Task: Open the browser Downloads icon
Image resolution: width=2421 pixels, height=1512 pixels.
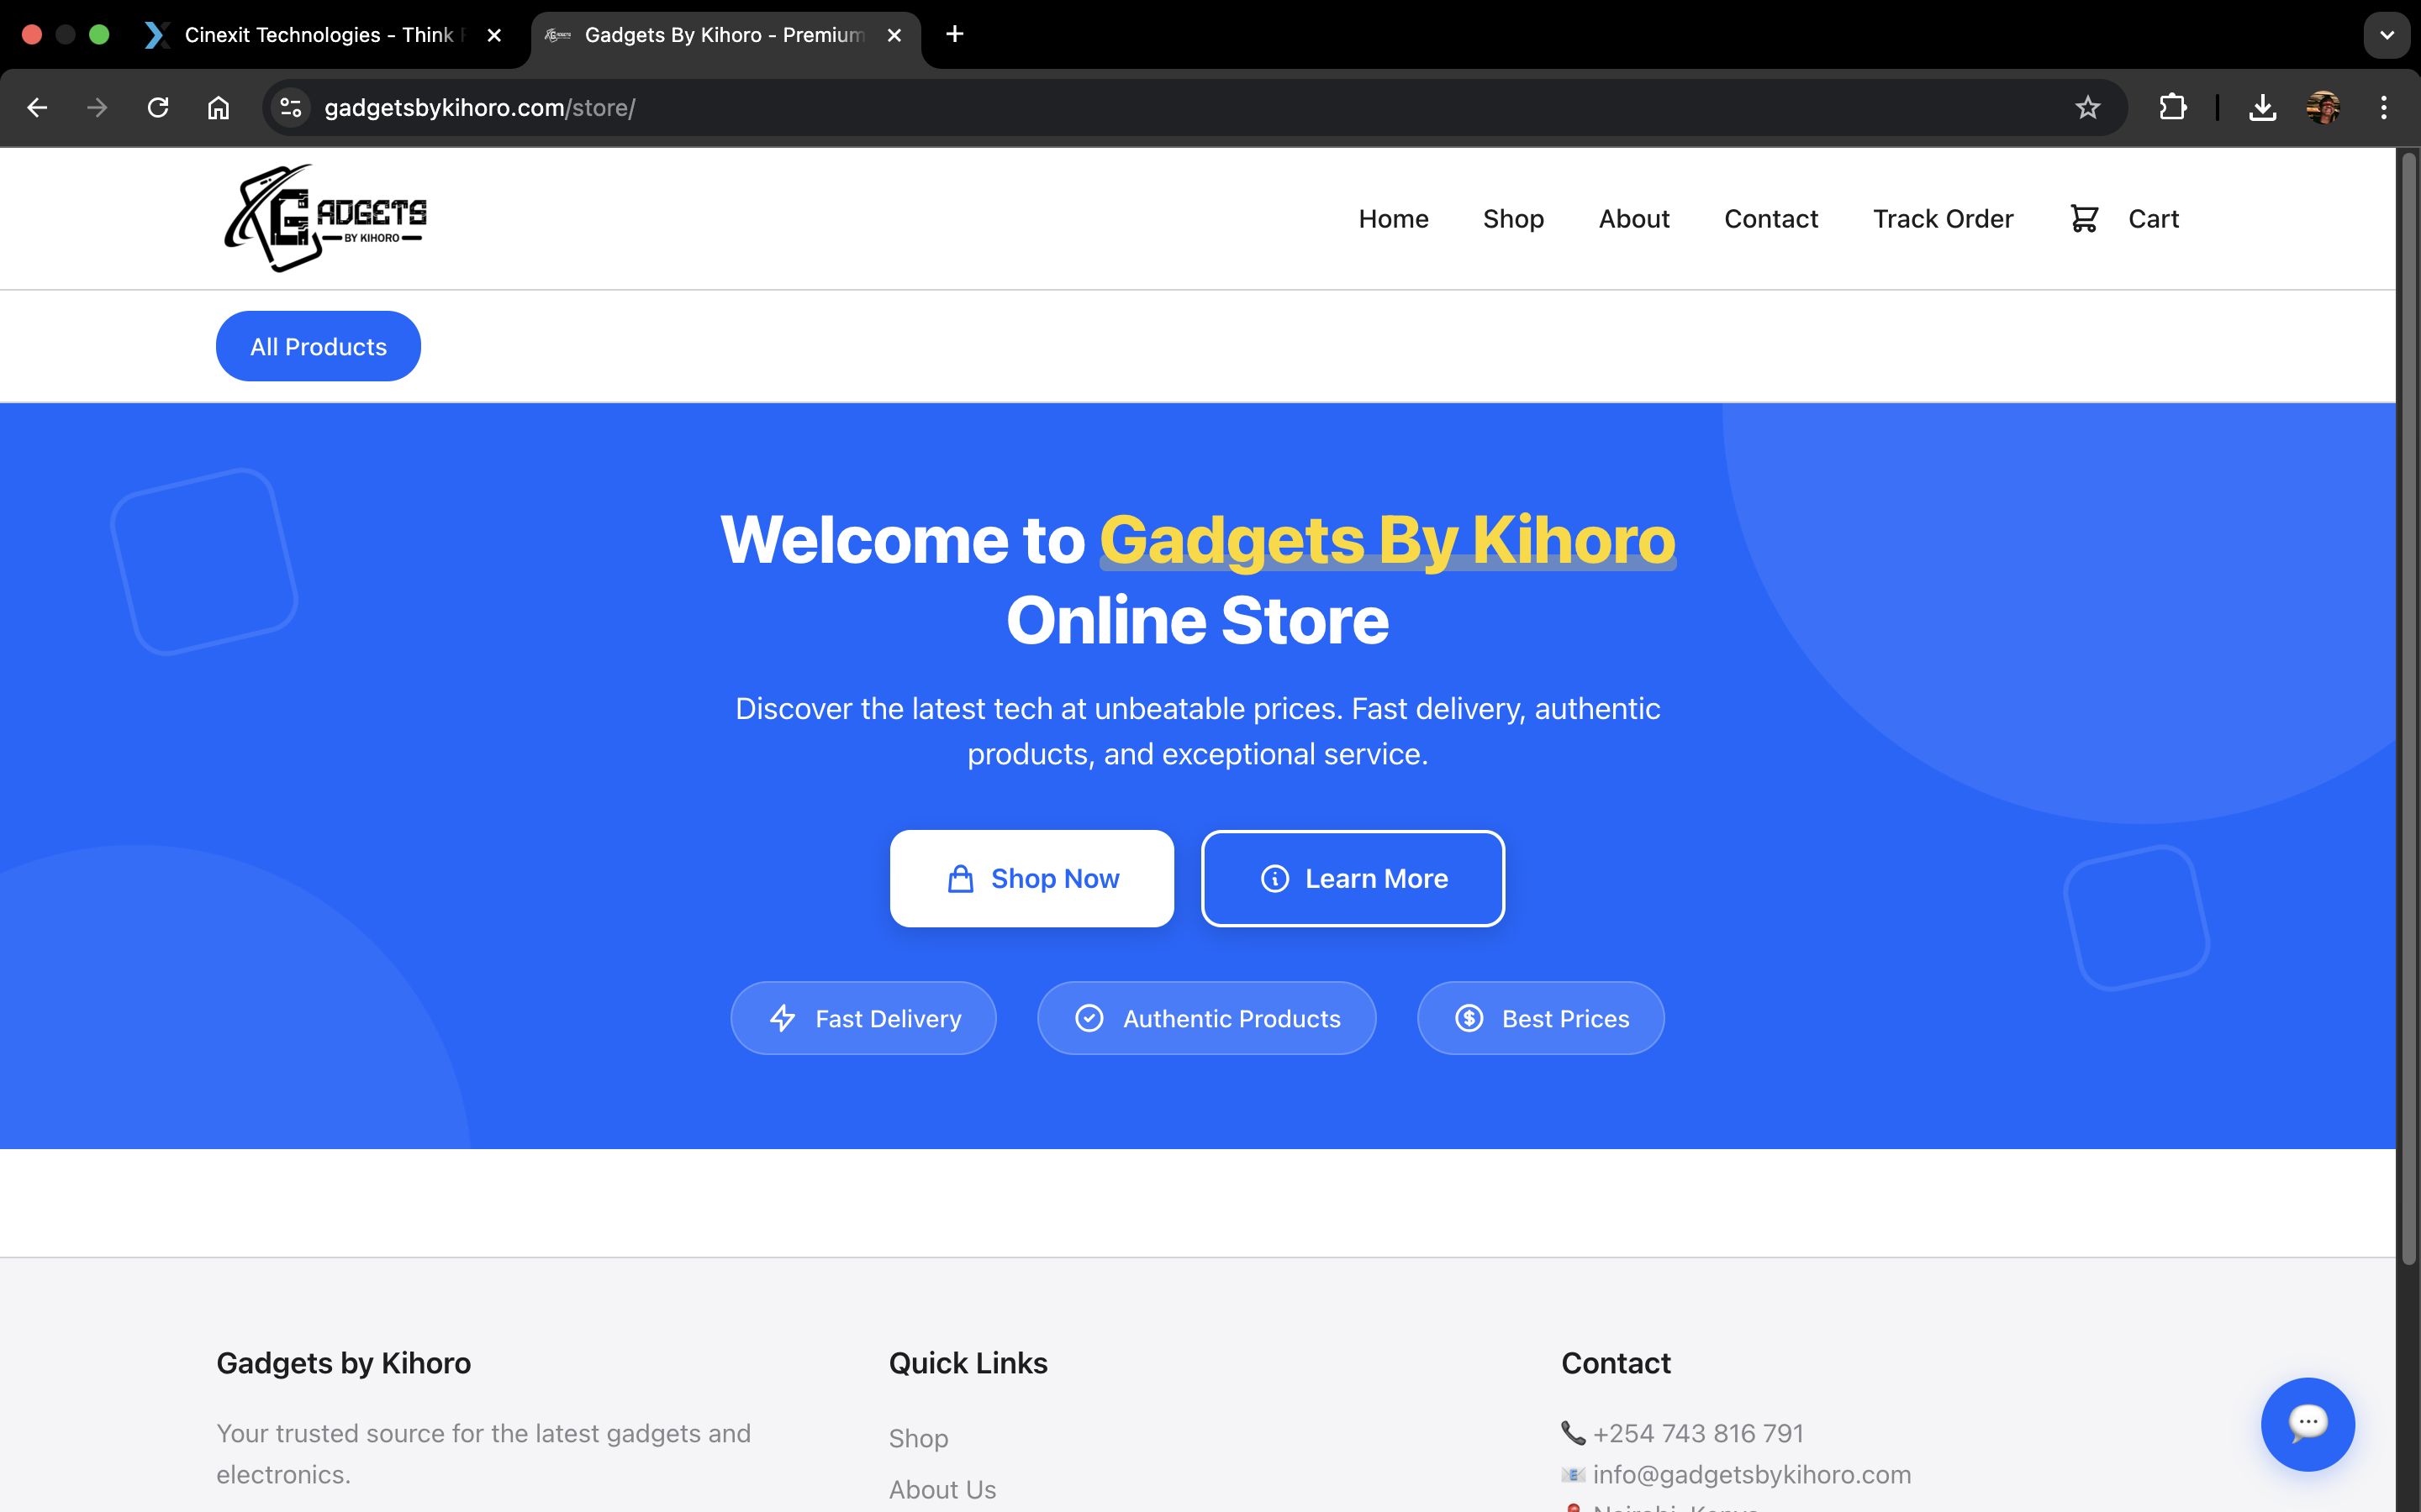Action: point(2262,107)
